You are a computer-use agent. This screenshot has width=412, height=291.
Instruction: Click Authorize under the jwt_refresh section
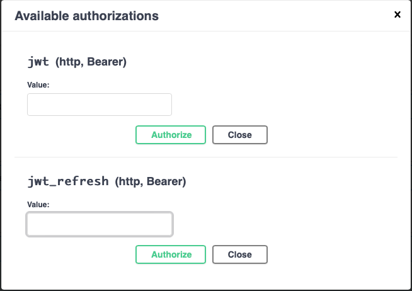click(171, 254)
